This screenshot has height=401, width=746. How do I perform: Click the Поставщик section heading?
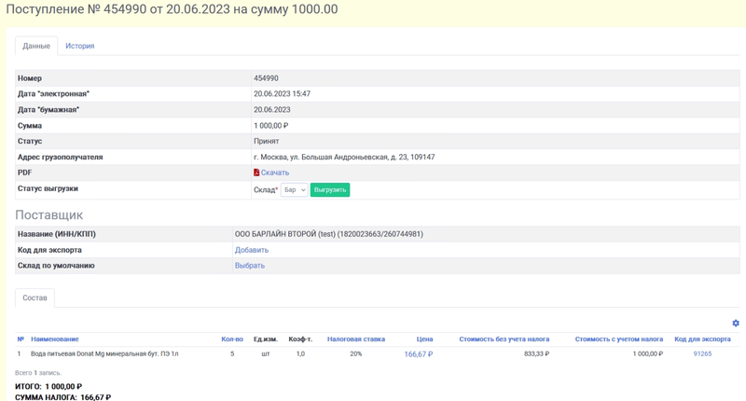(x=49, y=215)
